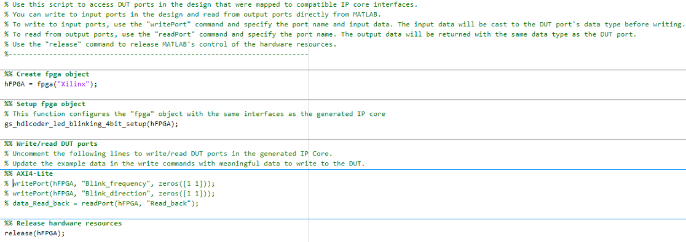Click the line hFPGA = fpga("Xilinx");
This screenshot has width=686, height=242.
click(51, 84)
